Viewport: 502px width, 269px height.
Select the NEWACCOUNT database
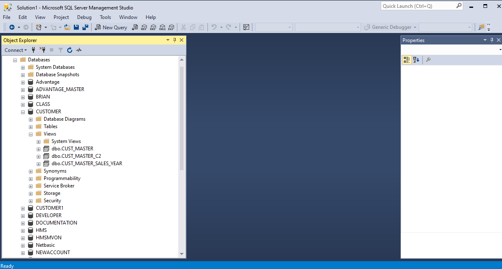[53, 253]
